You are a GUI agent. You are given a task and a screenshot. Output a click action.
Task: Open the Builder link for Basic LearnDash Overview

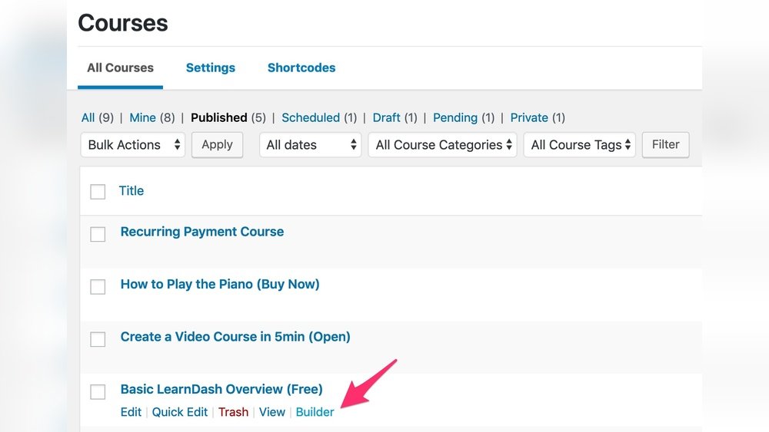(x=315, y=412)
